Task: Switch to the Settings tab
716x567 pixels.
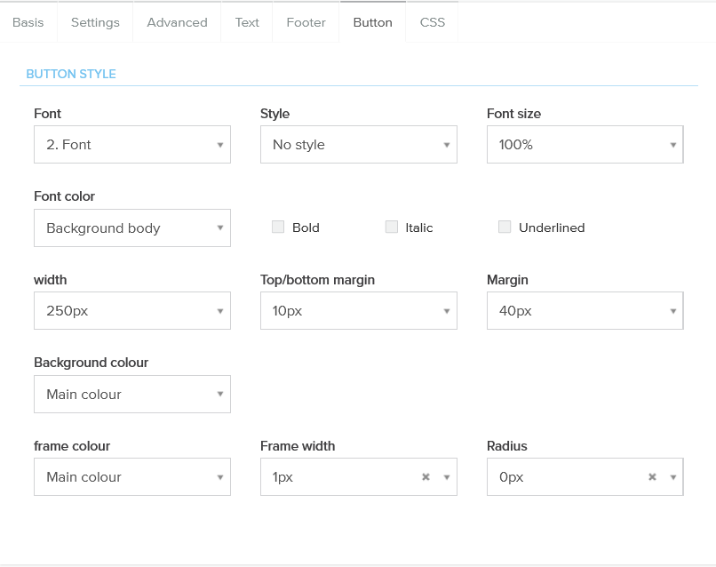Action: click(95, 22)
